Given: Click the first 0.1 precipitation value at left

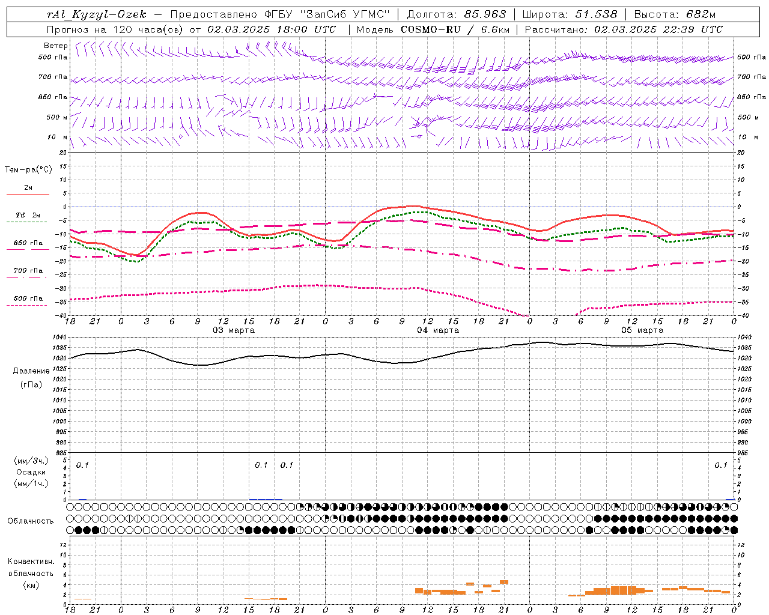Looking at the screenshot, I should point(82,465).
